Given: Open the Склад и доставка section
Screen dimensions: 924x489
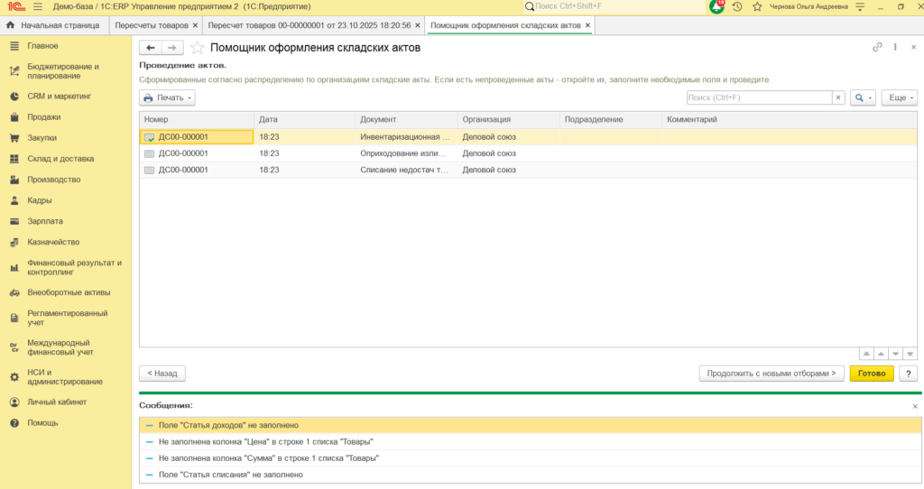Looking at the screenshot, I should tap(60, 159).
